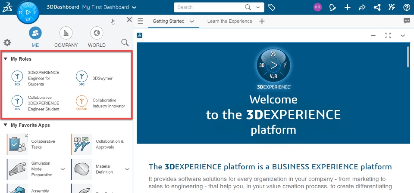The image size is (414, 193).
Task: Open the chat comments icon
Action: [x=407, y=21]
